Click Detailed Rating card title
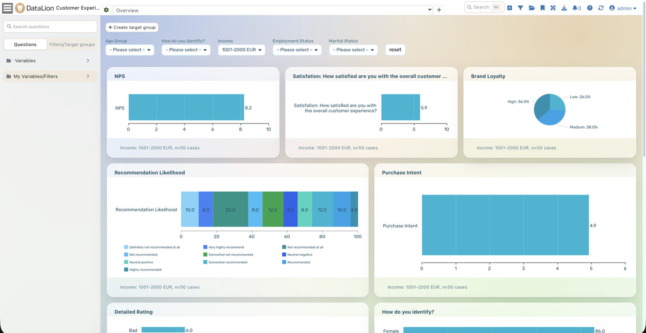The width and height of the screenshot is (646, 333). coord(133,312)
